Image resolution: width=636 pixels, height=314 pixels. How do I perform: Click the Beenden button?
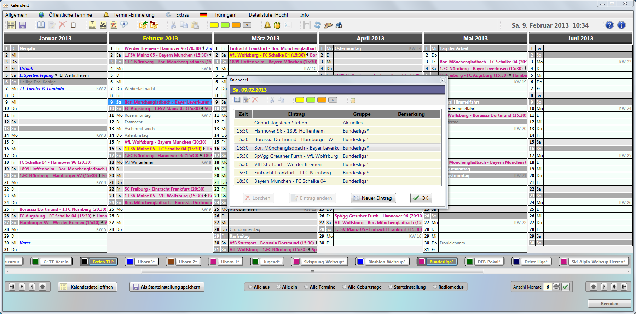coord(609,303)
